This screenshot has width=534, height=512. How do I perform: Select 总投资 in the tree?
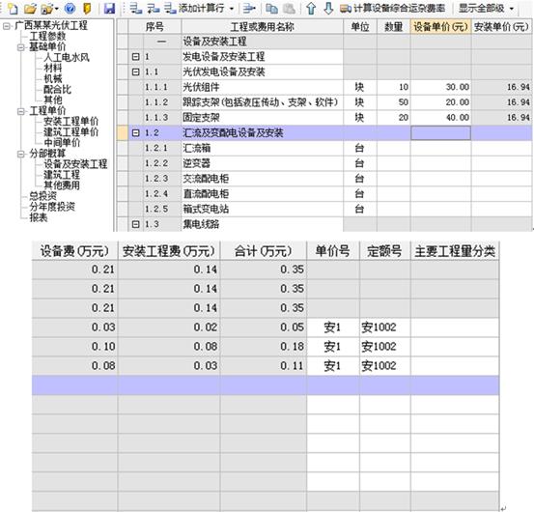tap(42, 196)
